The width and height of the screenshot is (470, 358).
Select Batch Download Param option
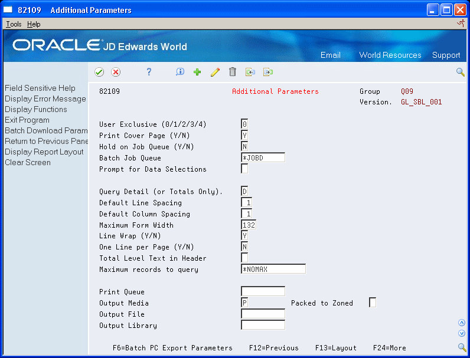pyautogui.click(x=46, y=130)
